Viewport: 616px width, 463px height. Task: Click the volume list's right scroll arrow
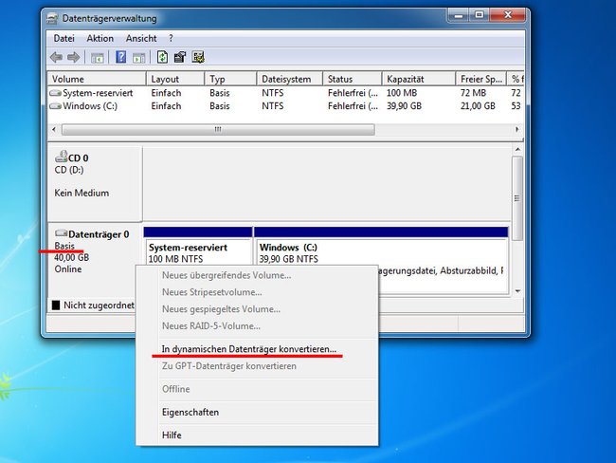(517, 129)
